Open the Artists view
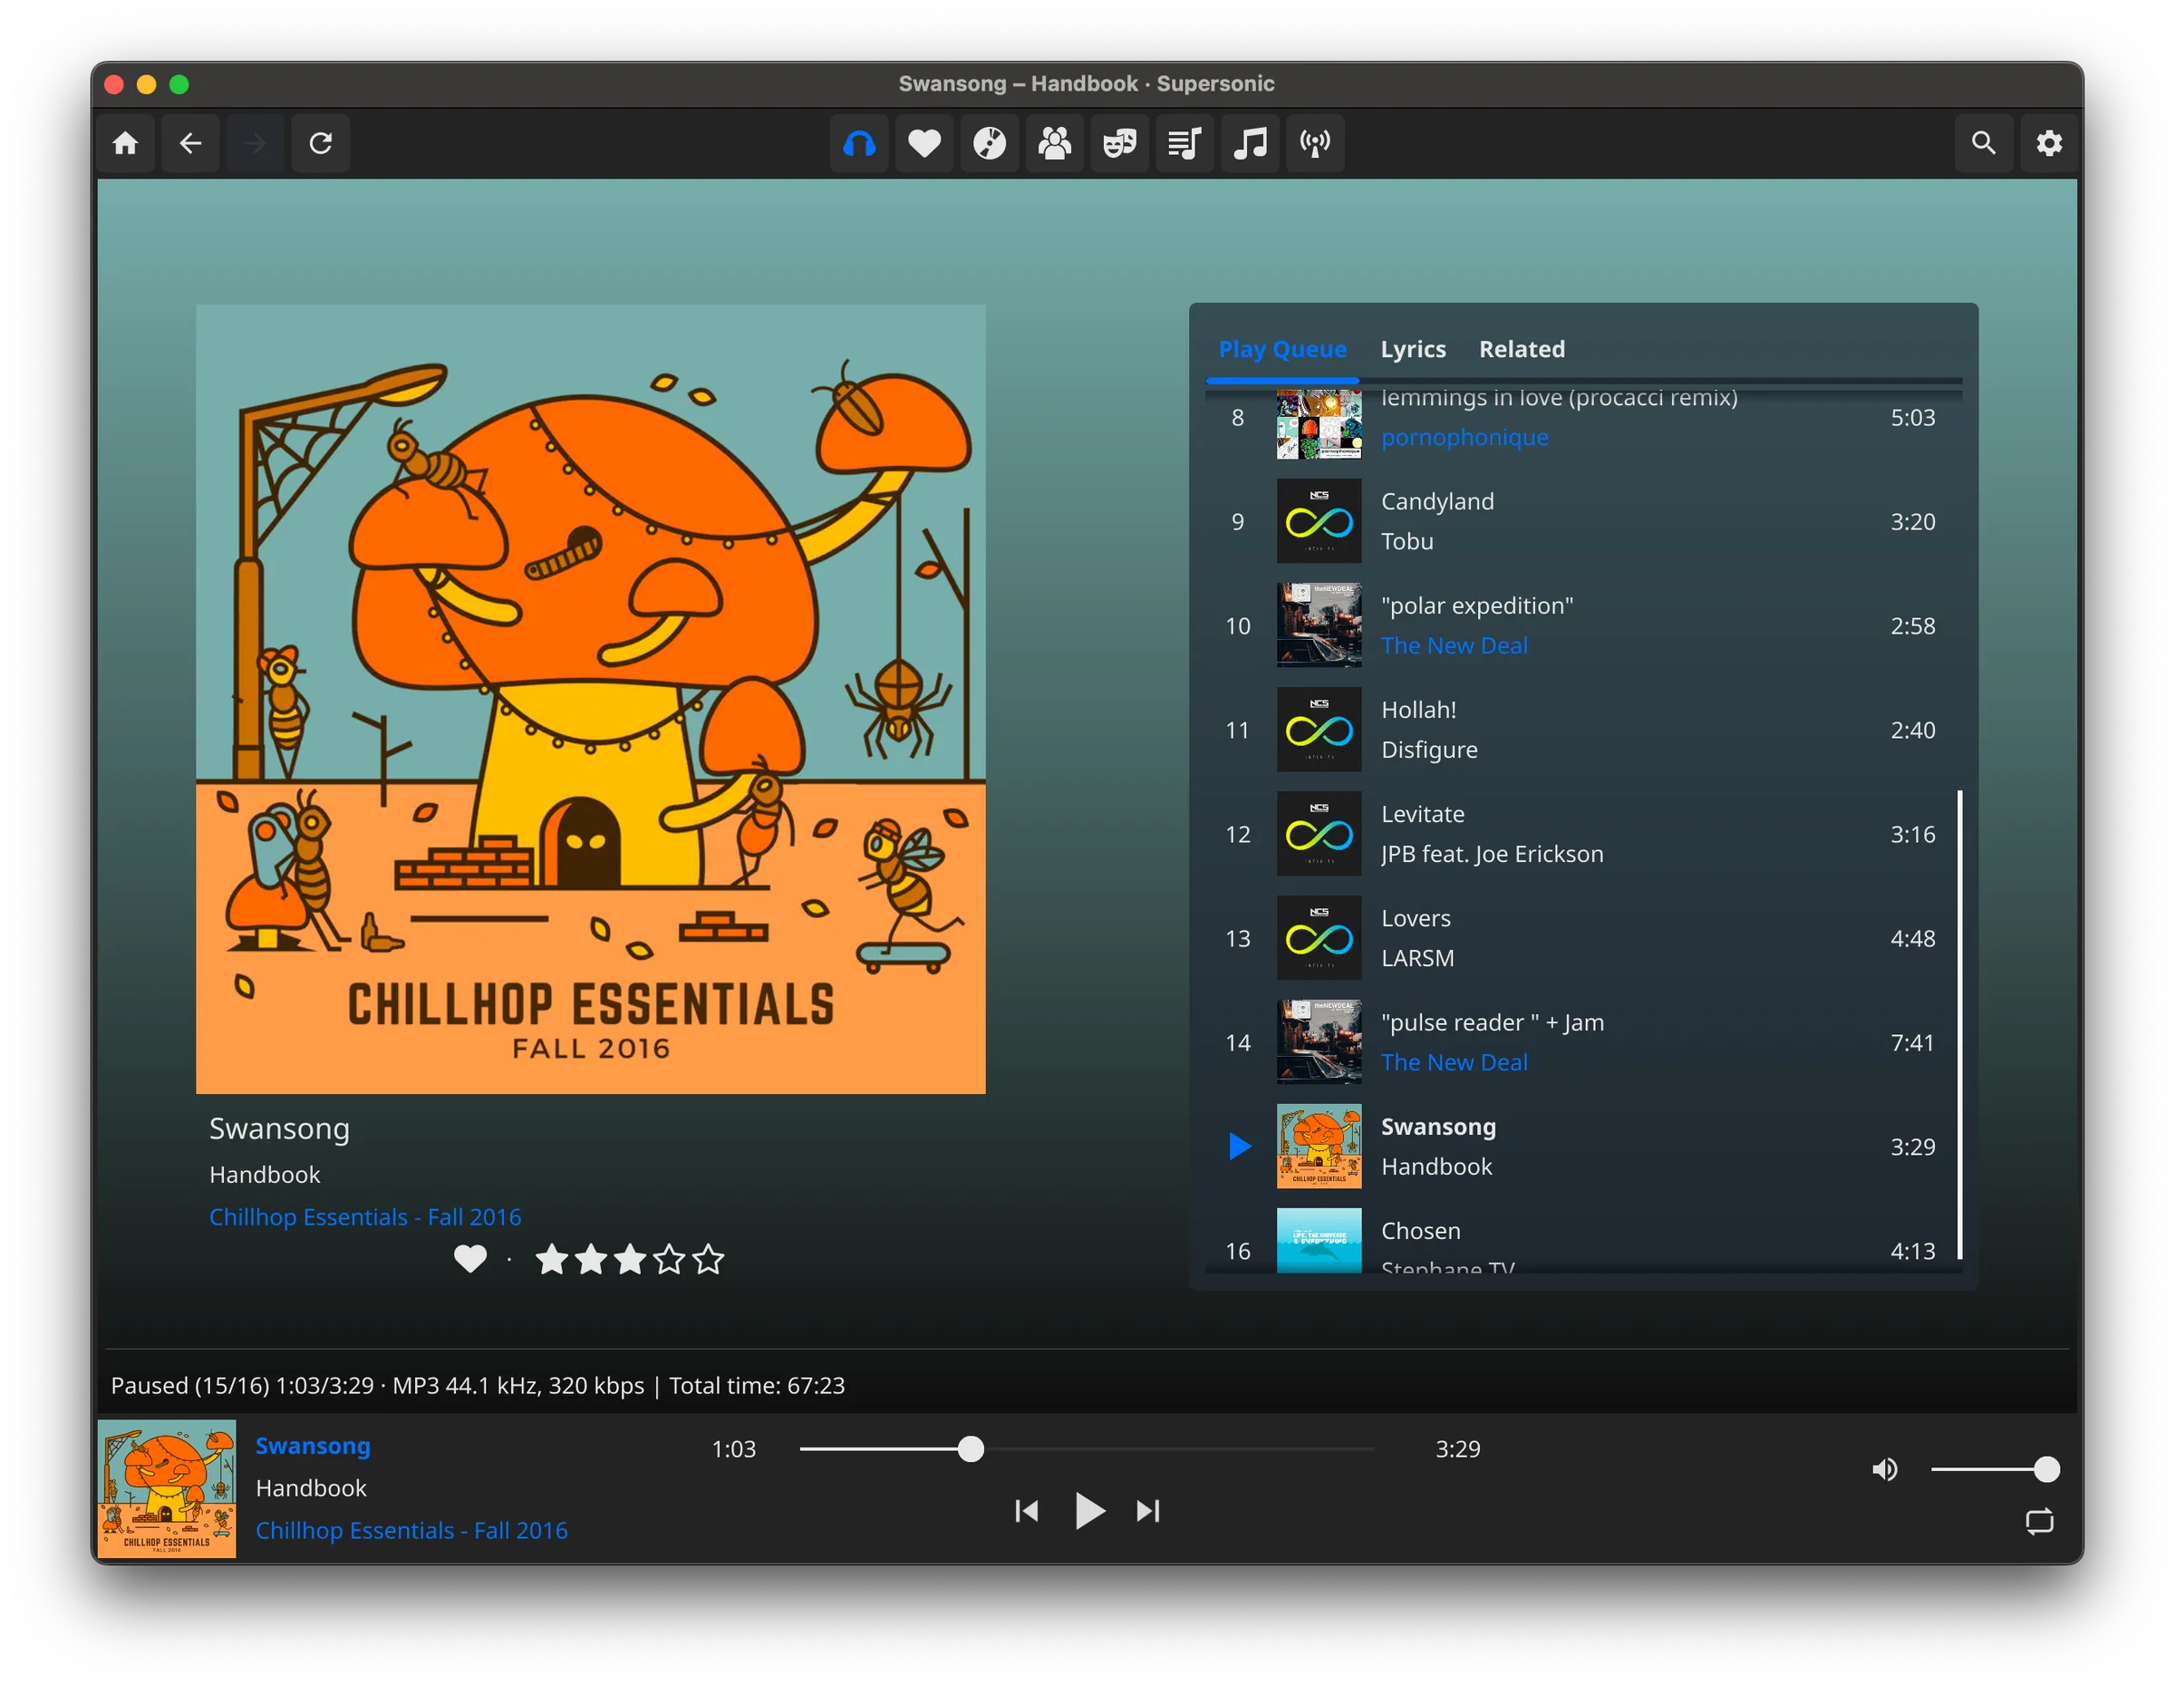The image size is (2175, 1685). point(1055,142)
